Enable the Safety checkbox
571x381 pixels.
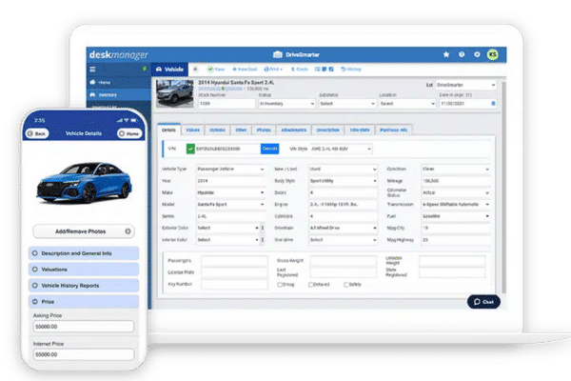(x=346, y=285)
